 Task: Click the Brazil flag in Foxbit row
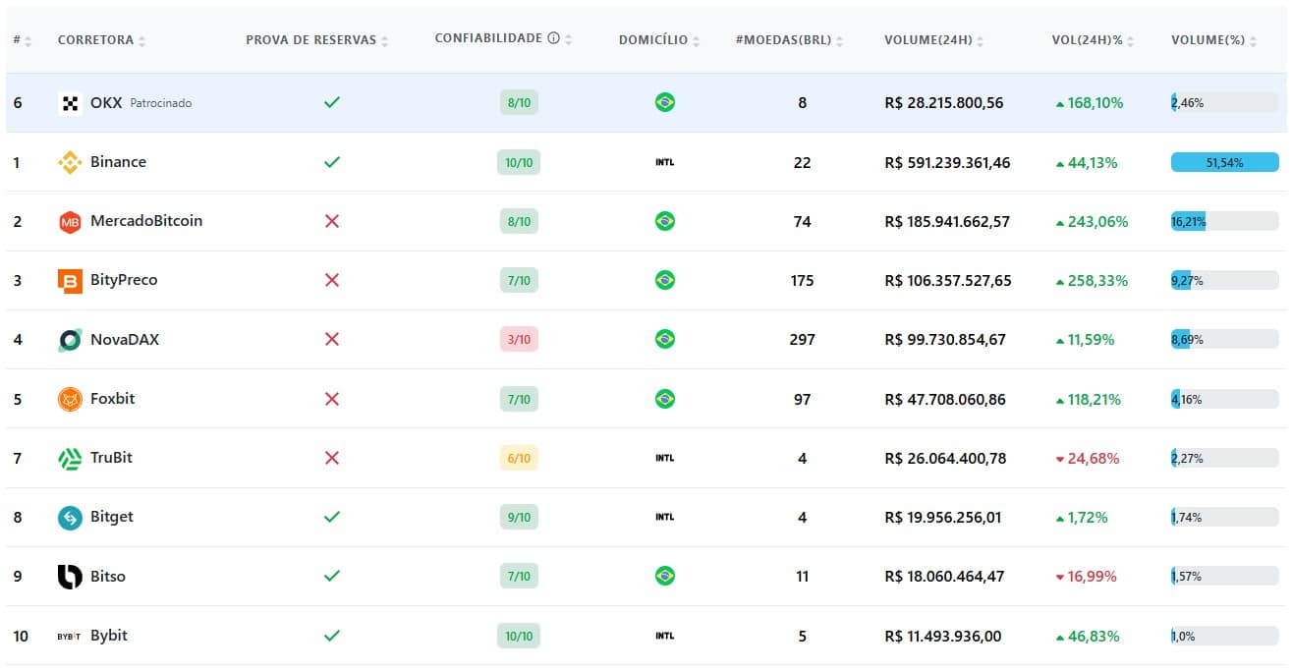[665, 399]
